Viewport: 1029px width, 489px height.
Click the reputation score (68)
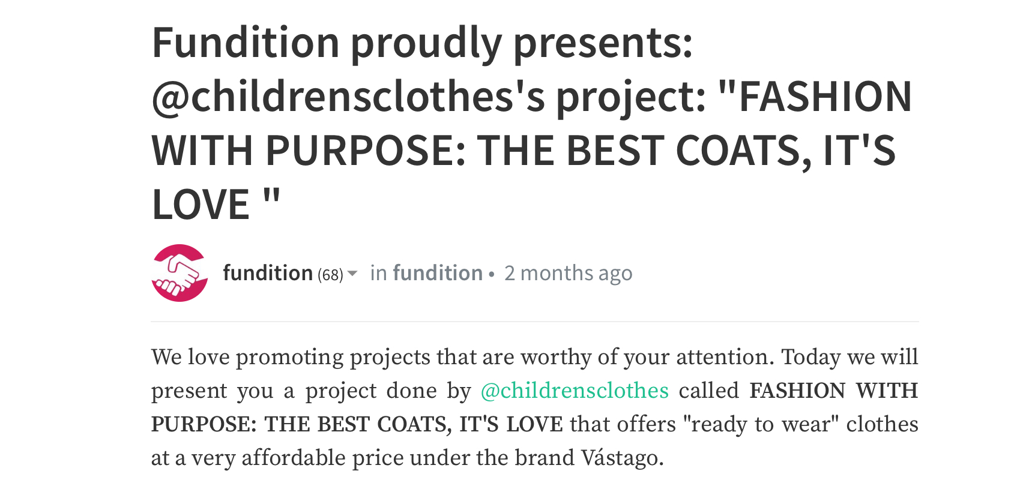tap(330, 275)
